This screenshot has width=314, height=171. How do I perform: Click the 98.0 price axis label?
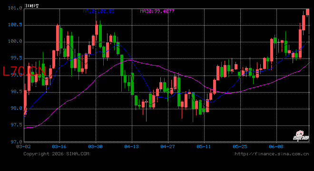pyautogui.click(x=17, y=108)
